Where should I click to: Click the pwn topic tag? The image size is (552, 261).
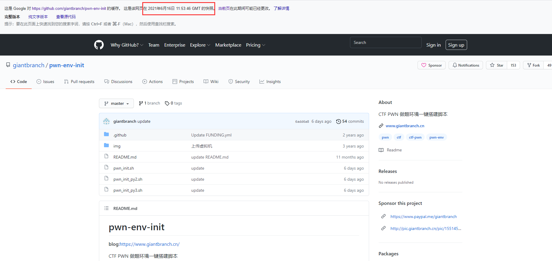click(385, 137)
